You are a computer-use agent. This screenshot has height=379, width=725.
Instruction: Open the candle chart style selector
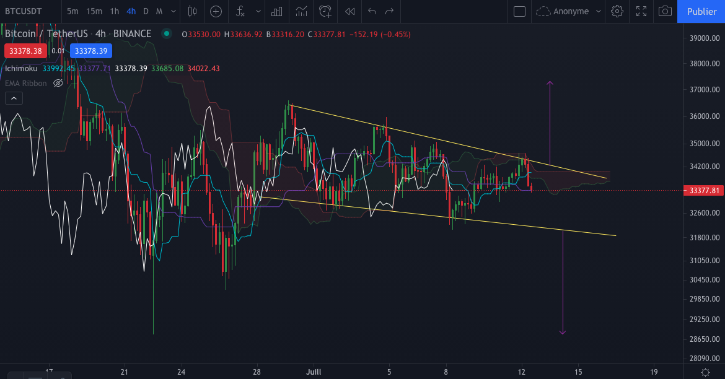click(x=192, y=11)
